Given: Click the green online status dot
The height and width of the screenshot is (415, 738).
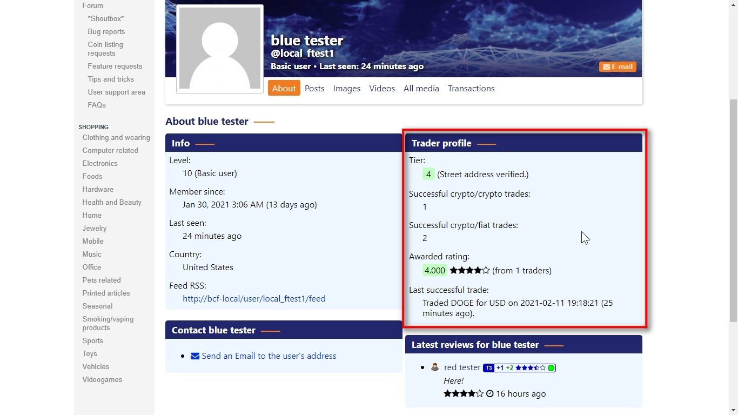Looking at the screenshot, I should pyautogui.click(x=551, y=368).
